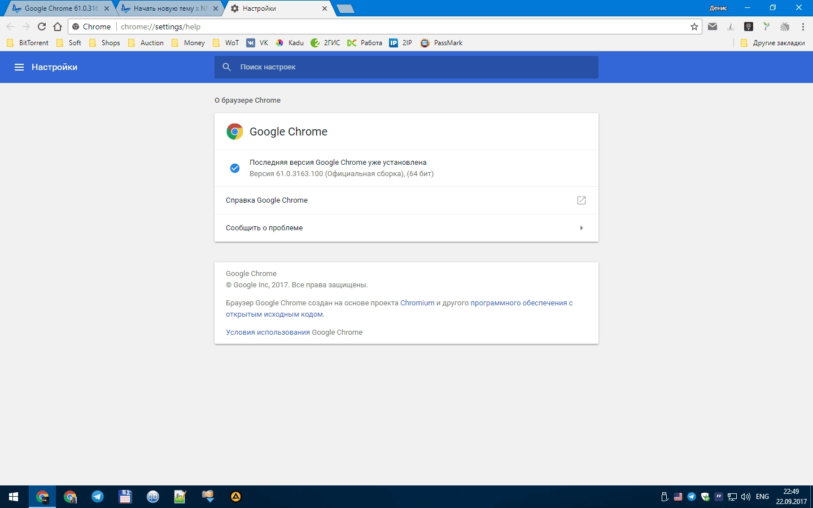This screenshot has width=813, height=508.
Task: Open the Денис profile menu
Action: point(718,8)
